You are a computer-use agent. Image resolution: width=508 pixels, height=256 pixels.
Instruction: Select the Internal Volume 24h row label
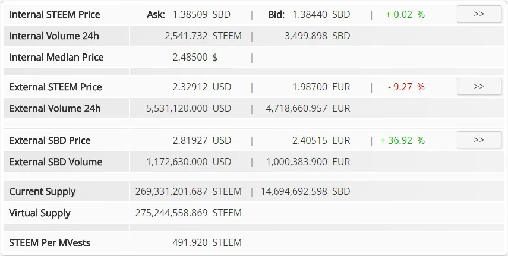coord(54,36)
